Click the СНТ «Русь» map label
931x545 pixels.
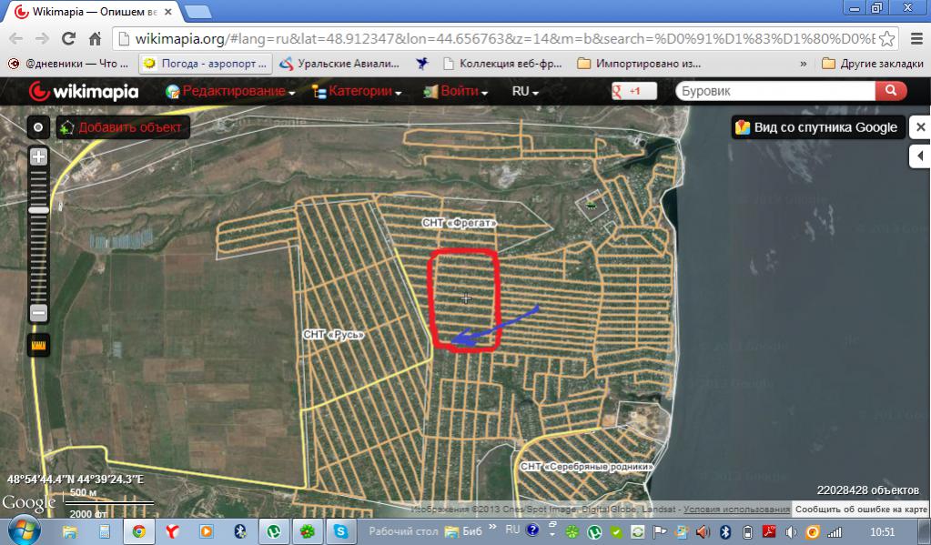coord(334,334)
